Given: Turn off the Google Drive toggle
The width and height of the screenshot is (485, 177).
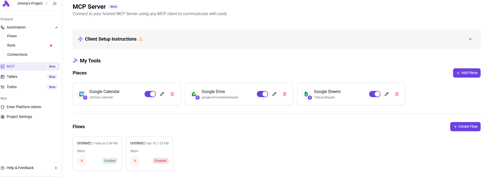Looking at the screenshot, I should (262, 94).
